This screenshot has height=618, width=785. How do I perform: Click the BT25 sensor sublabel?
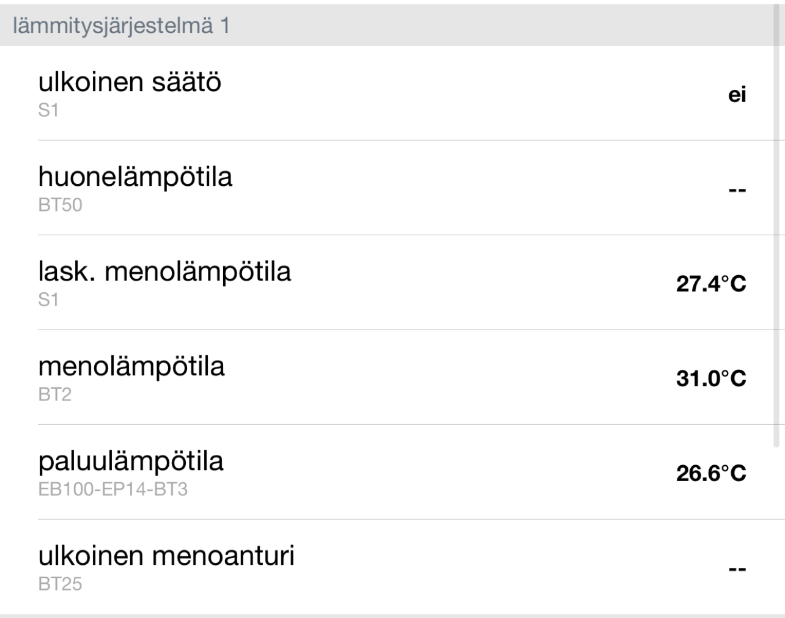coord(60,584)
